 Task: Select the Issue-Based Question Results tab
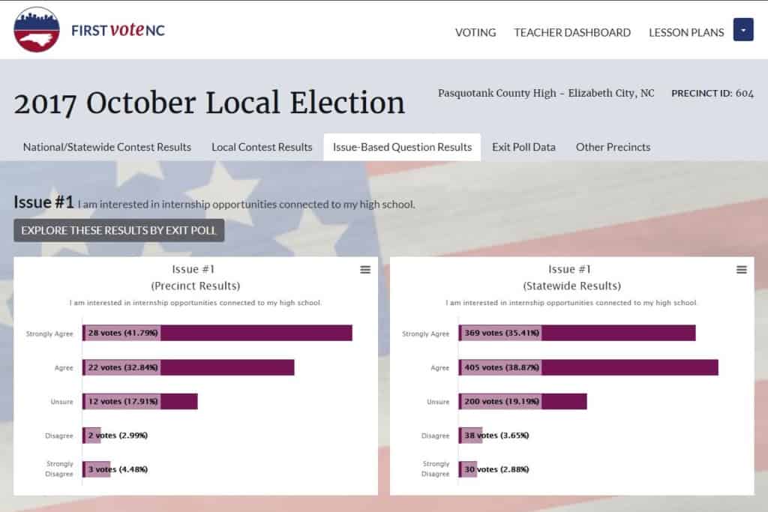click(402, 147)
